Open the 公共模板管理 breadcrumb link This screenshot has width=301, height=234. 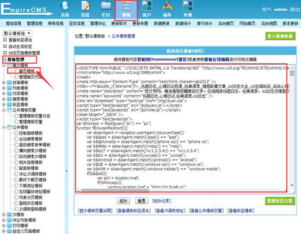(x=123, y=36)
